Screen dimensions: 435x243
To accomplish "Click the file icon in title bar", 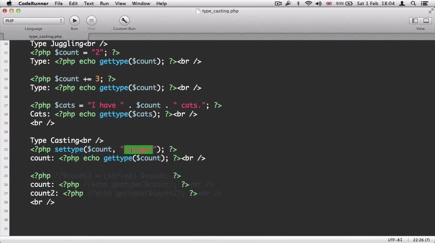I will point(198,11).
